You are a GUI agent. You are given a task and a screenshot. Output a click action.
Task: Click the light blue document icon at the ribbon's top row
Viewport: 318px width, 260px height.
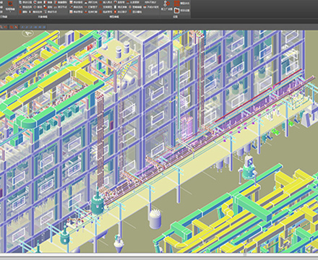(20, 2)
